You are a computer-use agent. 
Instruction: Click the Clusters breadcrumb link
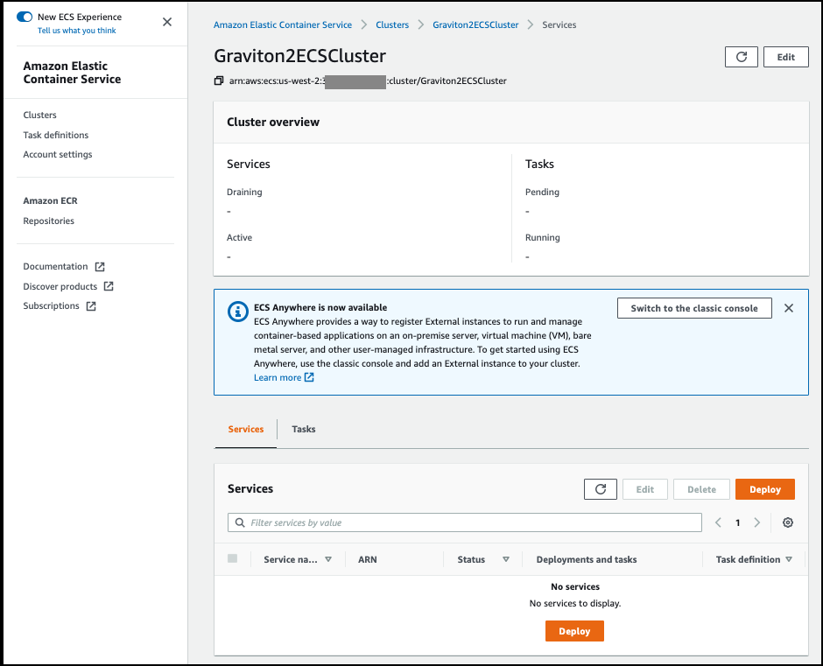coord(392,25)
